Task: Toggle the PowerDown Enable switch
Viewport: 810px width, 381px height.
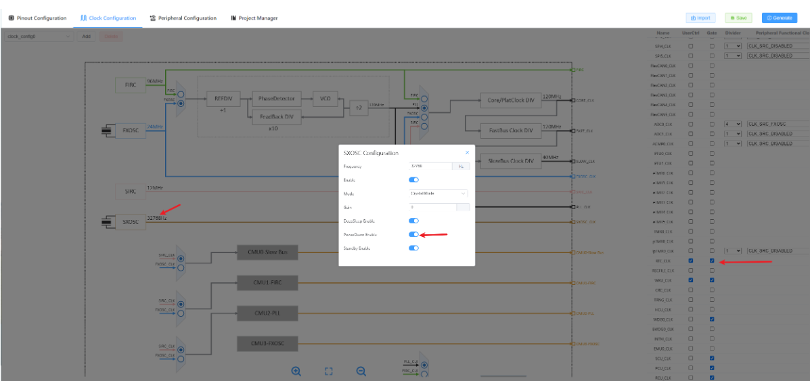Action: [413, 234]
